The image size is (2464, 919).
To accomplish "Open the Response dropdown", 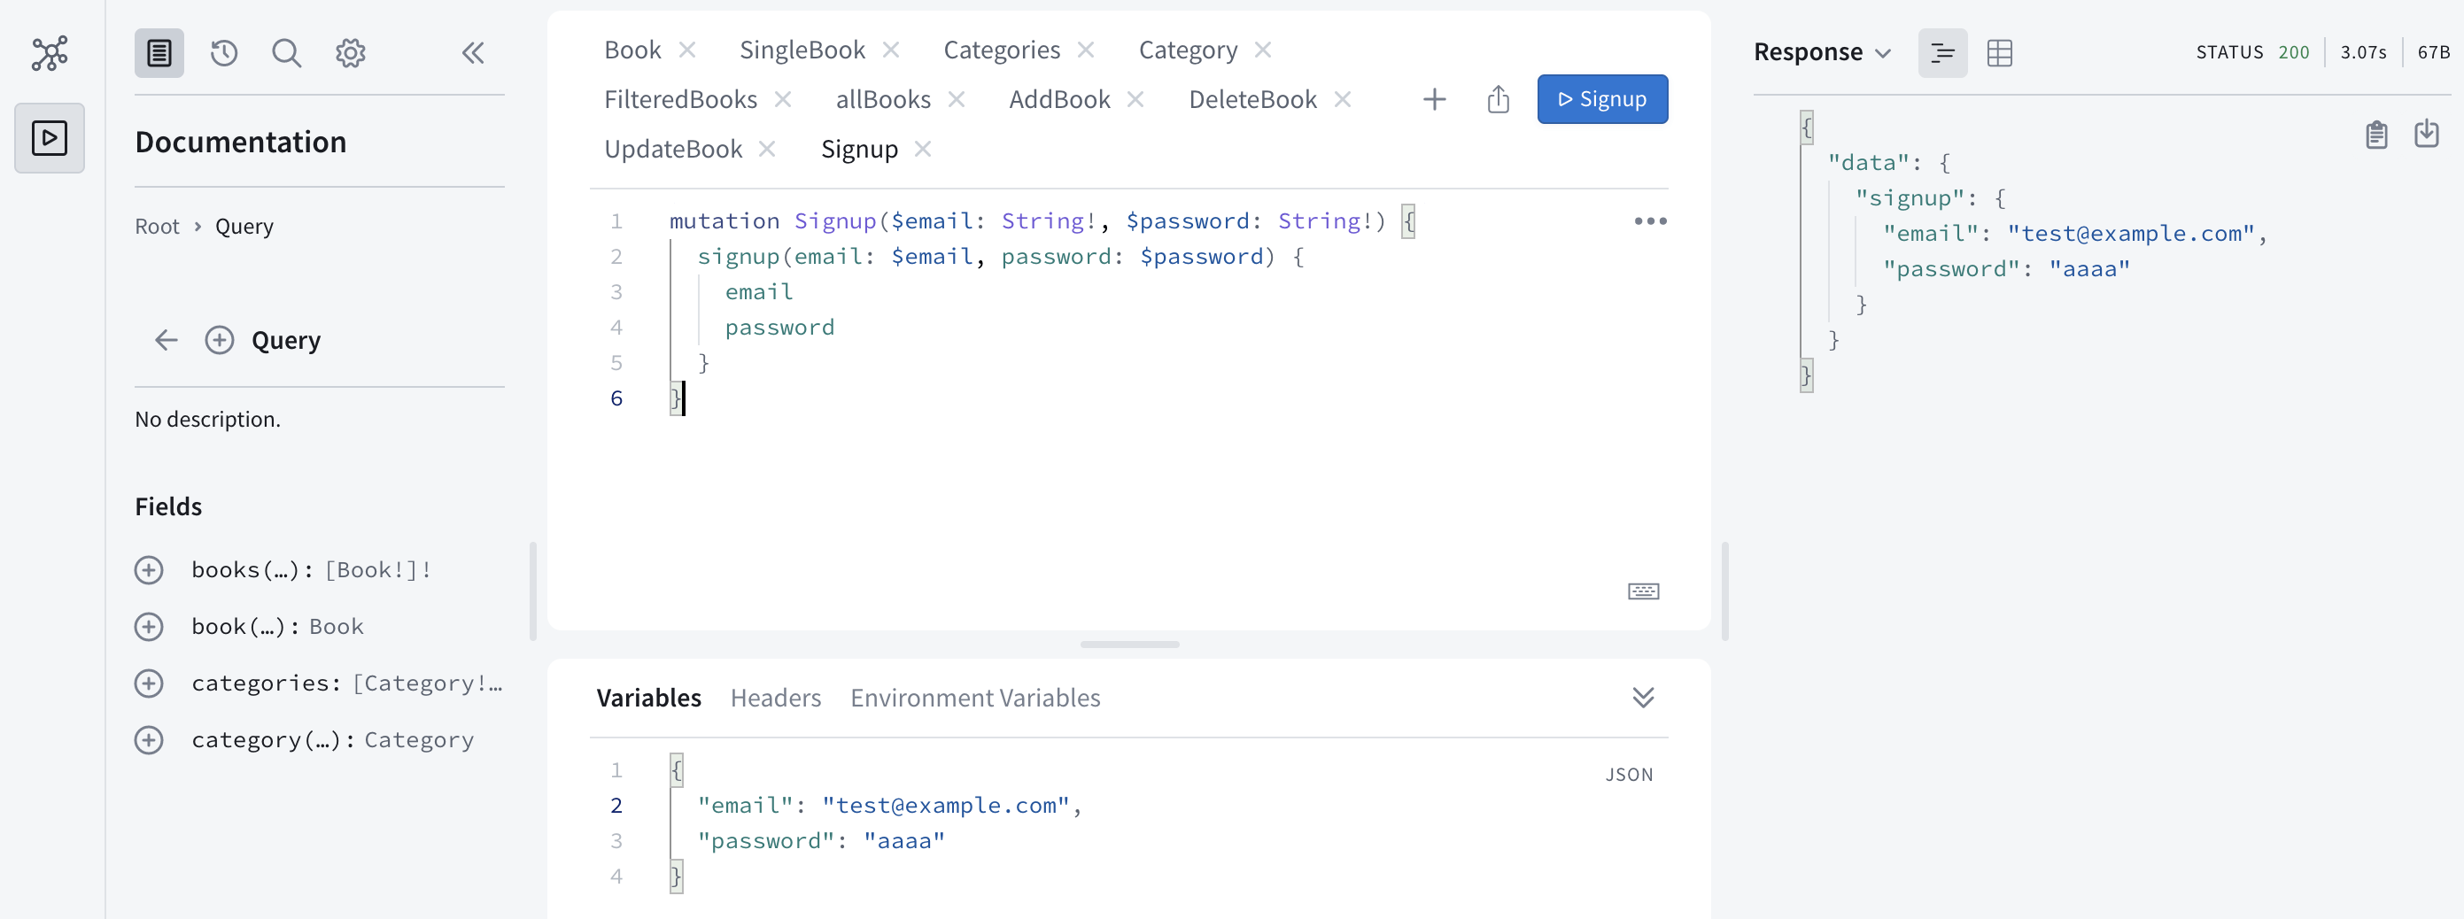I will [1822, 52].
